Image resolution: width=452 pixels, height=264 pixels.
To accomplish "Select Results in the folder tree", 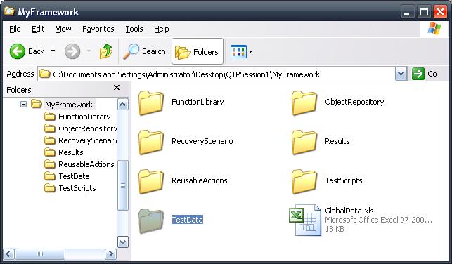I will coord(71,152).
